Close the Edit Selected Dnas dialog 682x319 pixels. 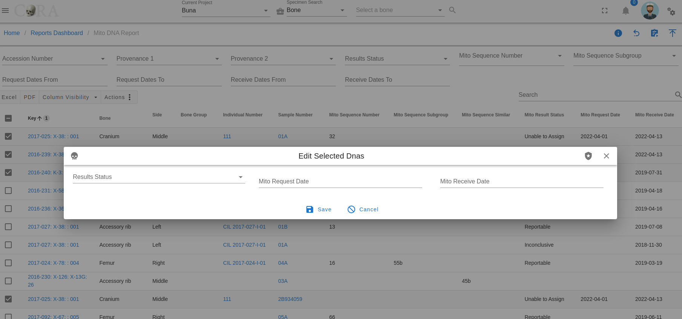click(607, 156)
